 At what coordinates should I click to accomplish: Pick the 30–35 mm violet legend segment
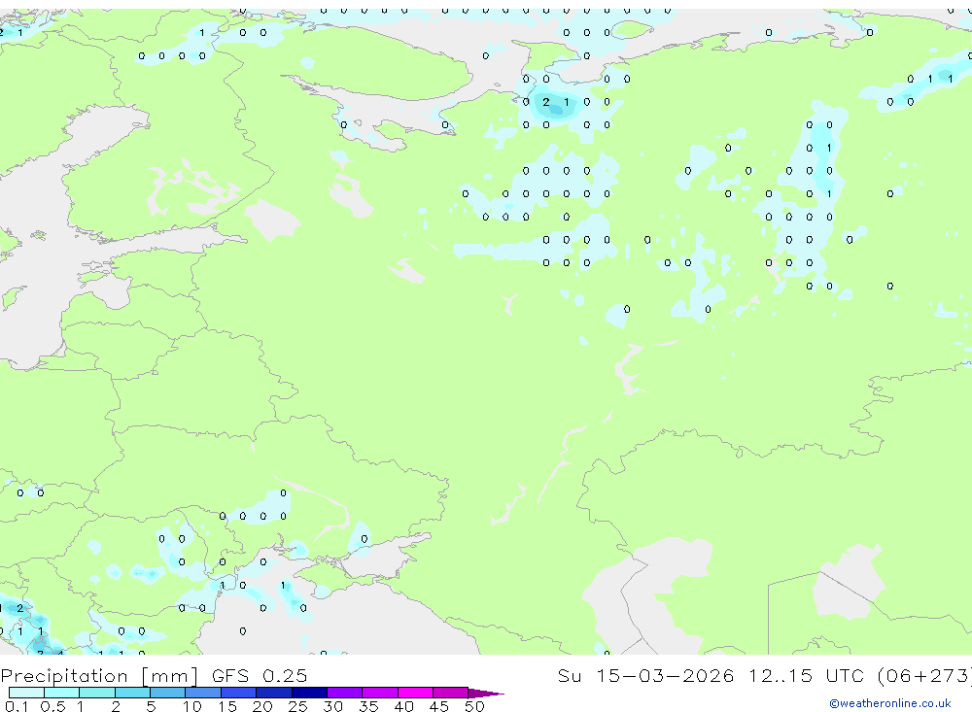tap(345, 693)
